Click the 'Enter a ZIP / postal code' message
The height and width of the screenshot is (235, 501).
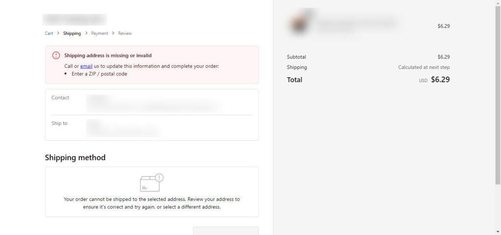[99, 74]
